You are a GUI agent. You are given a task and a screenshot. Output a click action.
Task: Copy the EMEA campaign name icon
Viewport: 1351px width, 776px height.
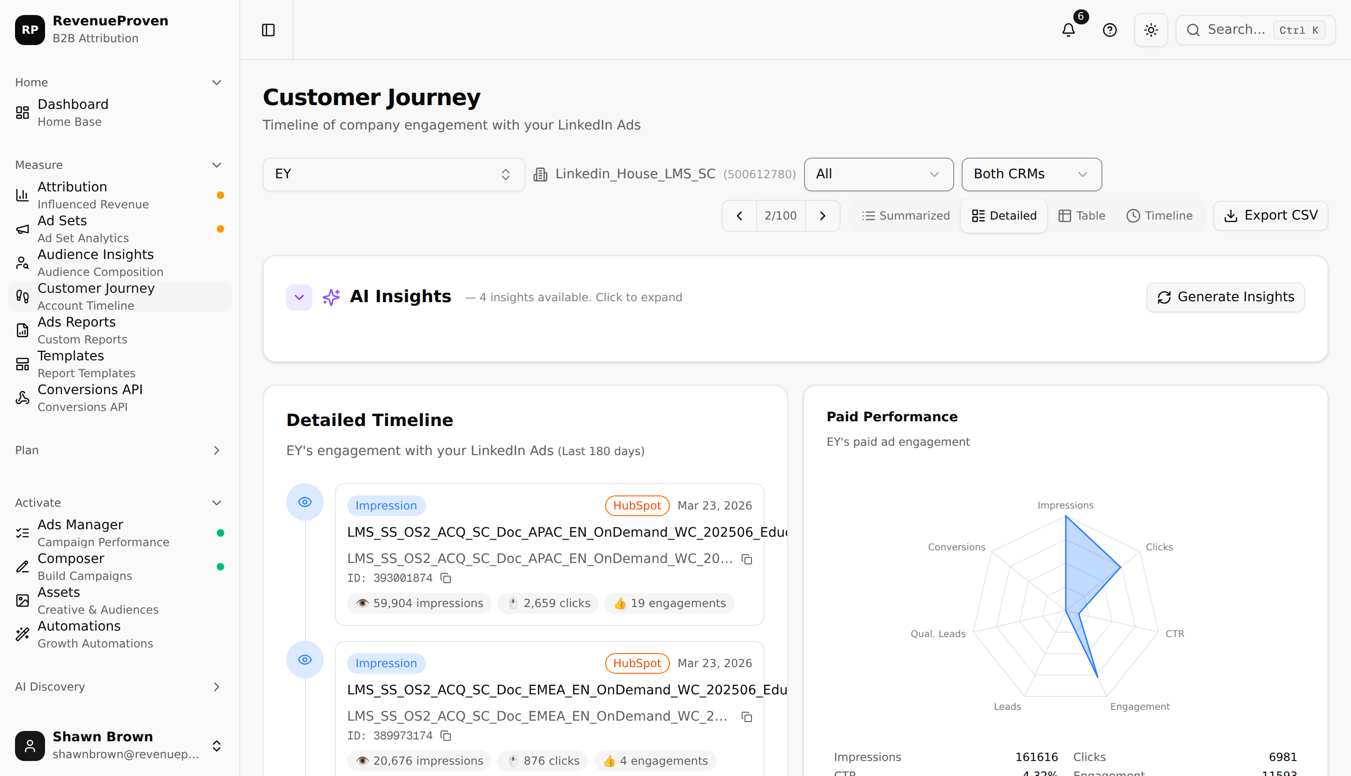[747, 717]
